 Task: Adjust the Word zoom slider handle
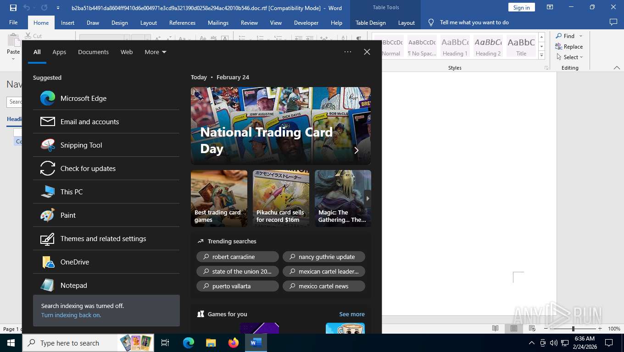[x=573, y=329]
